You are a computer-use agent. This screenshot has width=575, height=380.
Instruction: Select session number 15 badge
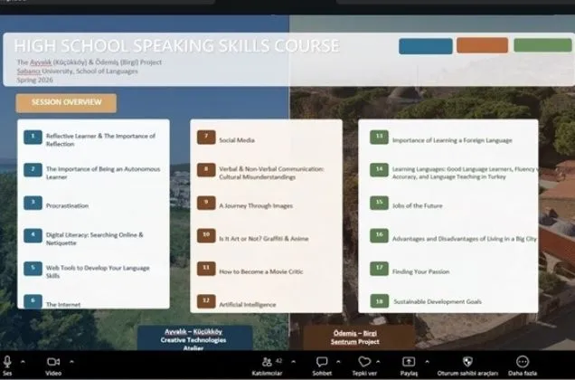coord(379,203)
